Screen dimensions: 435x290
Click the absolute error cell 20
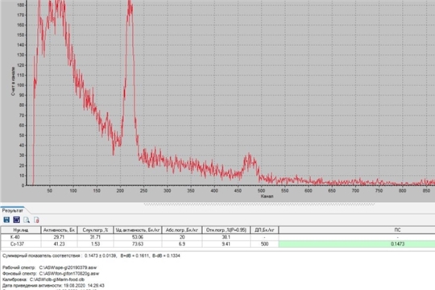point(182,237)
